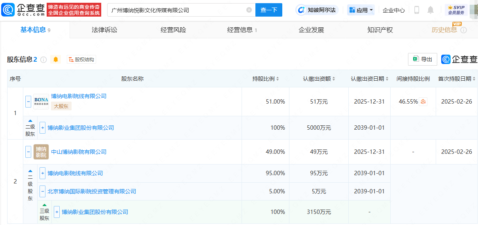Open the 股权结构 button
The image size is (478, 225).
pos(81,59)
